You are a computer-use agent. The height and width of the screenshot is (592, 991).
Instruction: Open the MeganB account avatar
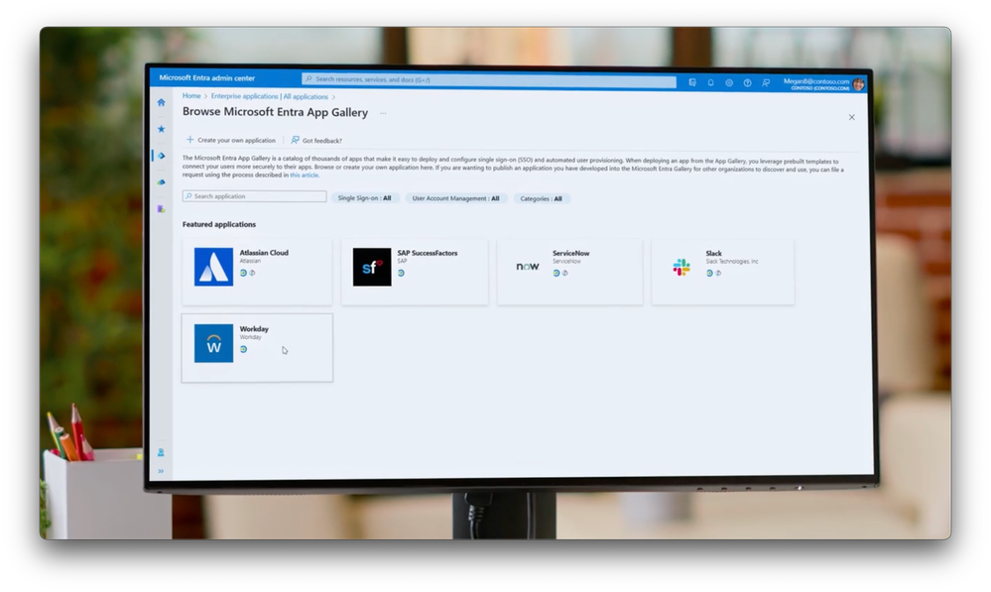[x=858, y=84]
